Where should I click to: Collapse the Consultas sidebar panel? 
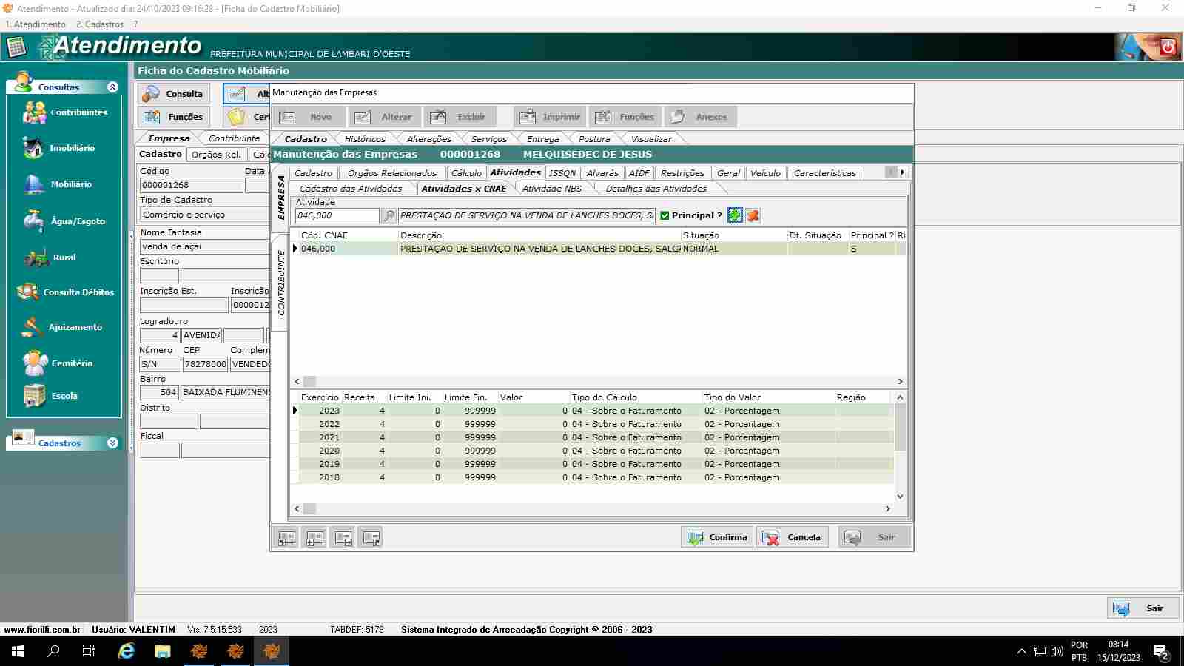click(112, 87)
